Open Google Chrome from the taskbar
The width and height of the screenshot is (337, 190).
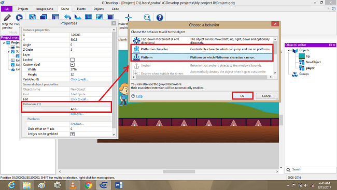[88, 185]
